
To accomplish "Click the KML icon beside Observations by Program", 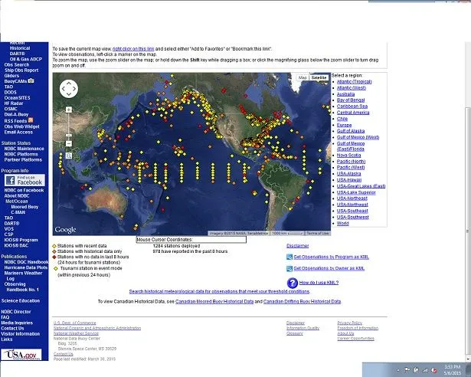I will coord(289,257).
